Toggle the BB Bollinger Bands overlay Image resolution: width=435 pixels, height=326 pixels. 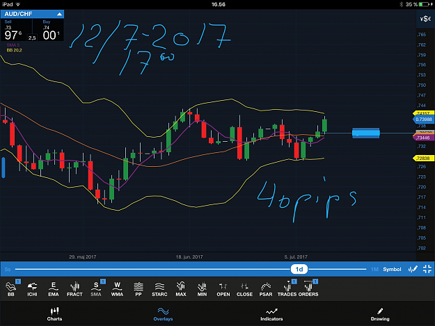click(11, 288)
